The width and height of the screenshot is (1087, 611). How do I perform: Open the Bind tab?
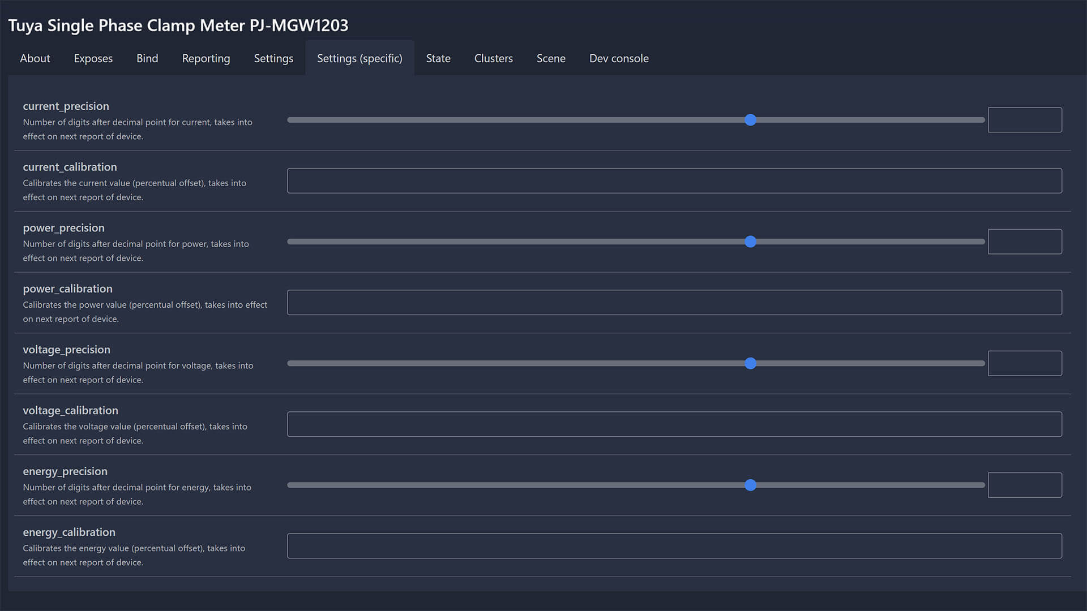(x=147, y=58)
